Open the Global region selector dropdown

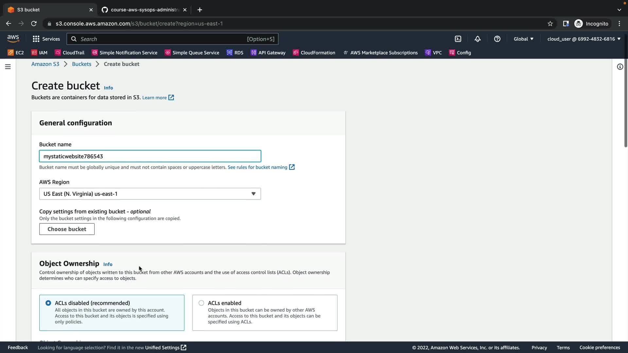pos(523,39)
